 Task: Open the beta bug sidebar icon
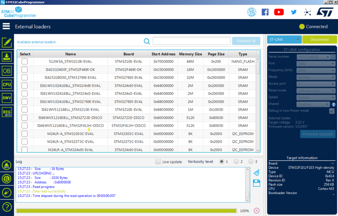(x=7, y=165)
